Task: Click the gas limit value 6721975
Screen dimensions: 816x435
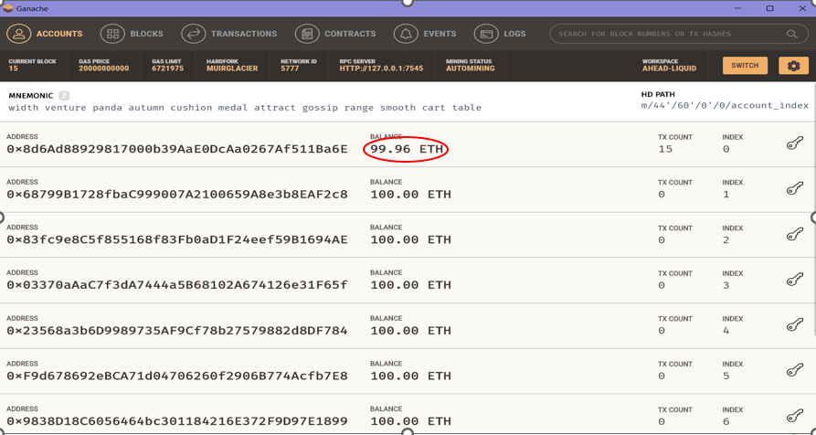Action: click(x=167, y=69)
